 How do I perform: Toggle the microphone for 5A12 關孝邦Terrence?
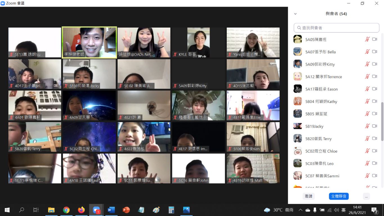click(x=367, y=76)
